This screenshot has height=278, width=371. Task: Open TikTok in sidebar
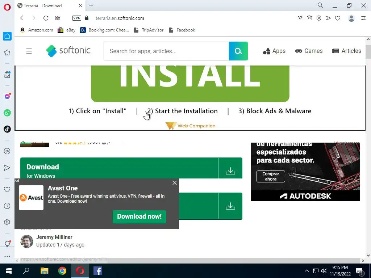[x=7, y=129]
